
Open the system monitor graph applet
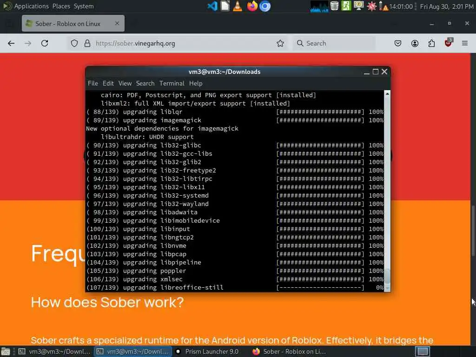tap(319, 7)
